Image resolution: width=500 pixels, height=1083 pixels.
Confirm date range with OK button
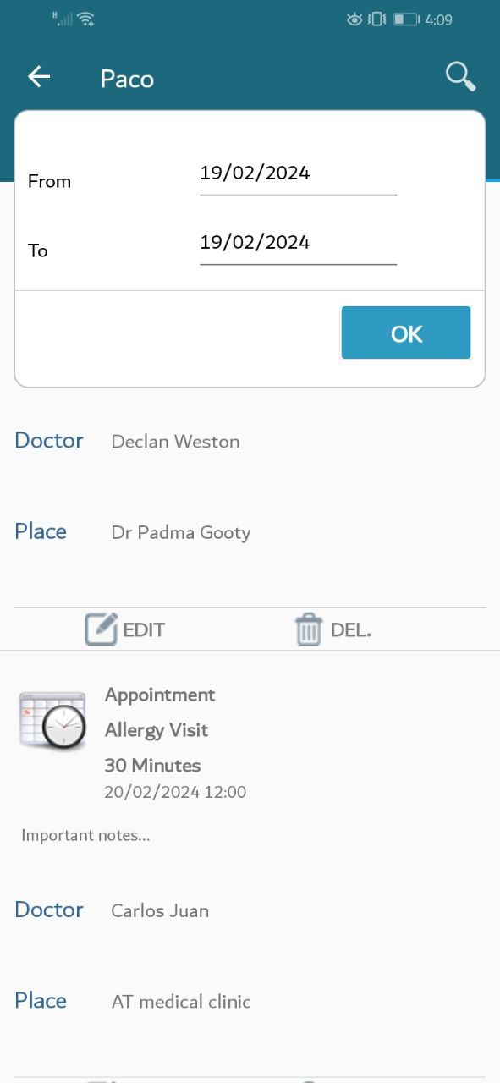point(406,333)
